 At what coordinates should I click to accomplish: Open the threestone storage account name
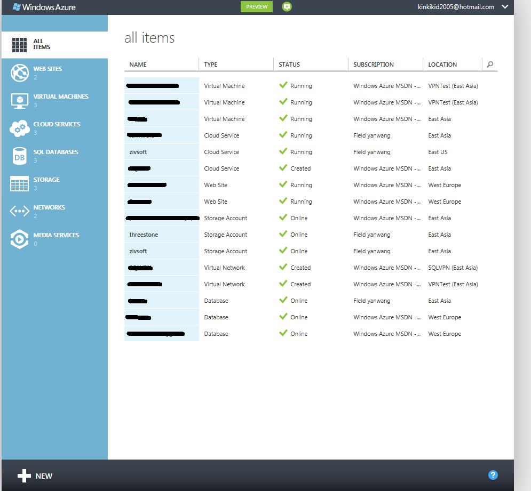coord(144,235)
